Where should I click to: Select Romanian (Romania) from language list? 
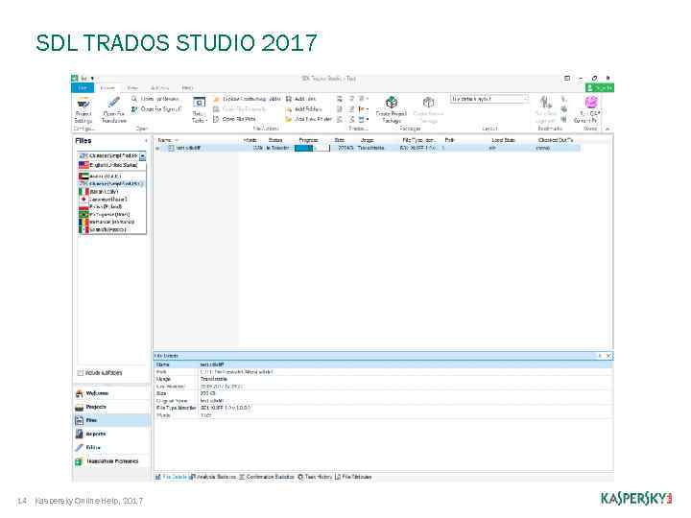tap(112, 222)
